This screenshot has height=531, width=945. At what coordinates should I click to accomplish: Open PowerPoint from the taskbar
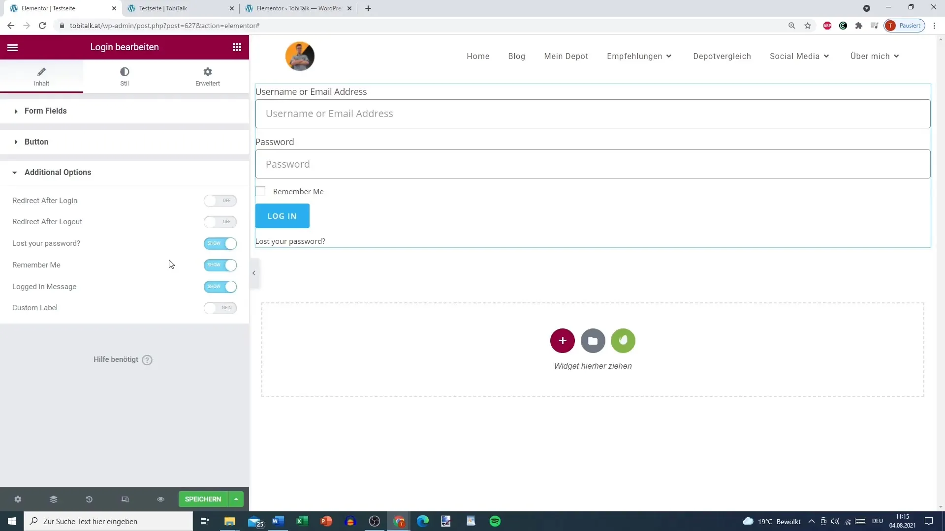(x=326, y=521)
